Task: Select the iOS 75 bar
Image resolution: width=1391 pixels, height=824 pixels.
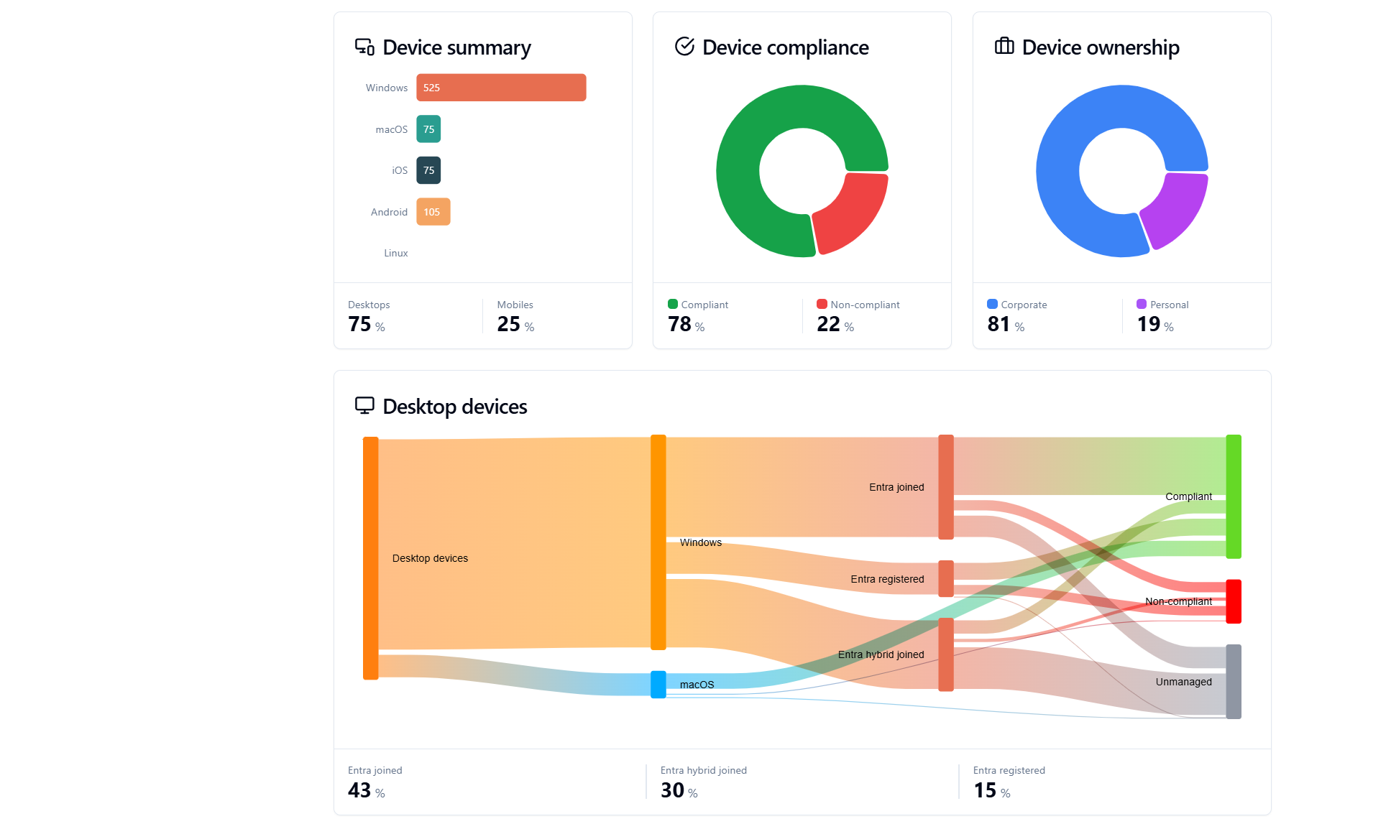Action: coord(428,170)
